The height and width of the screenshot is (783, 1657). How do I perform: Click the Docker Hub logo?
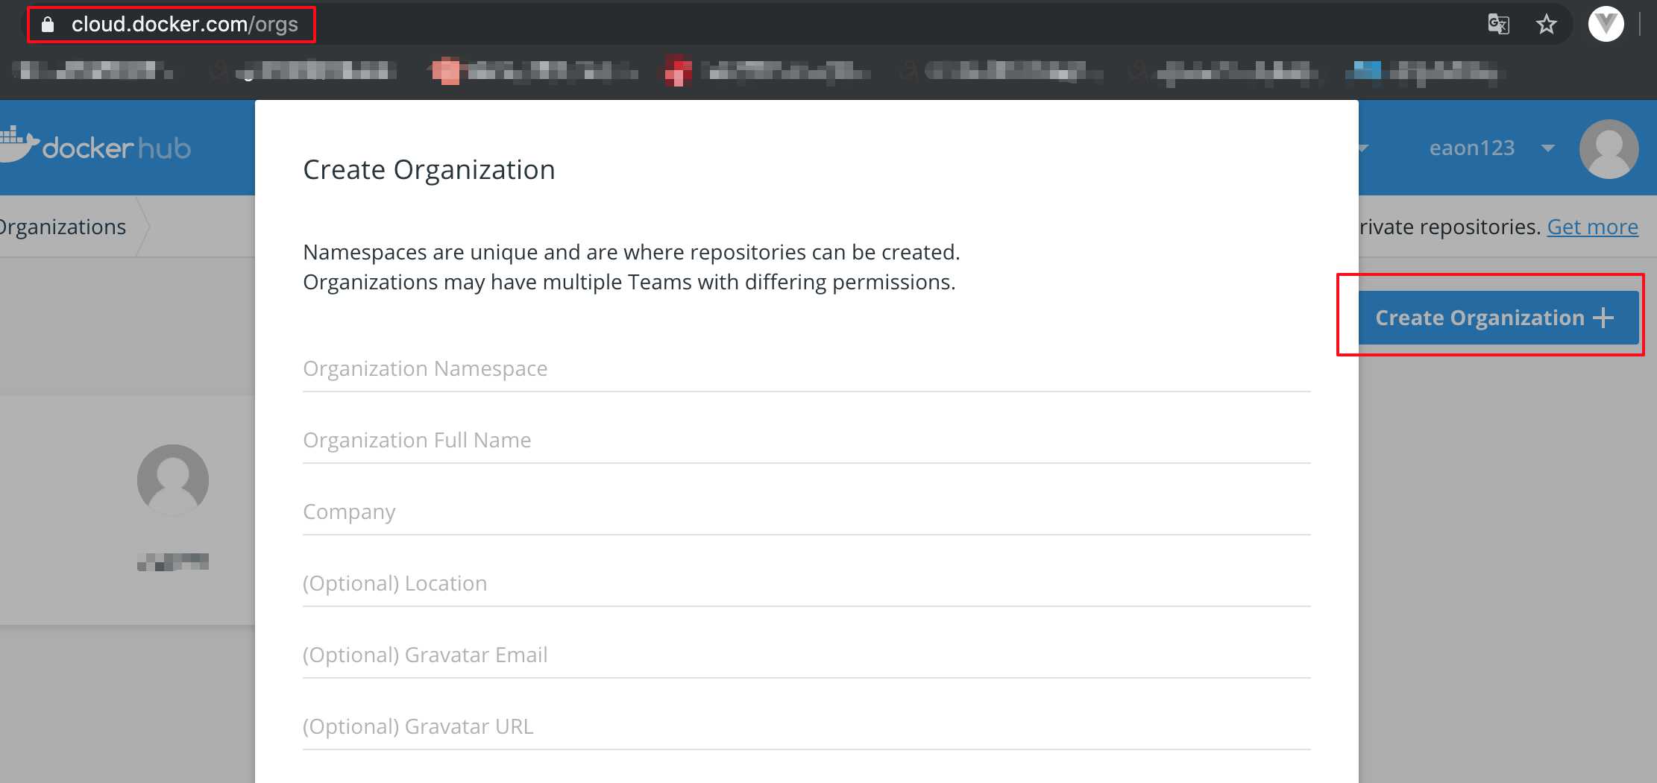95,145
